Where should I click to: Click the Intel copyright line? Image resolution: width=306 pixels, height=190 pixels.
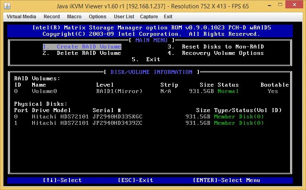[x=152, y=34]
